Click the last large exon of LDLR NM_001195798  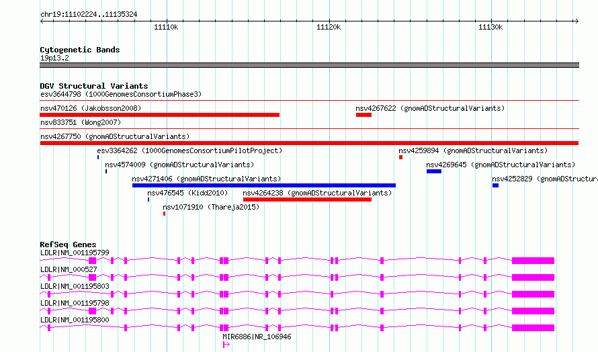[x=533, y=311]
